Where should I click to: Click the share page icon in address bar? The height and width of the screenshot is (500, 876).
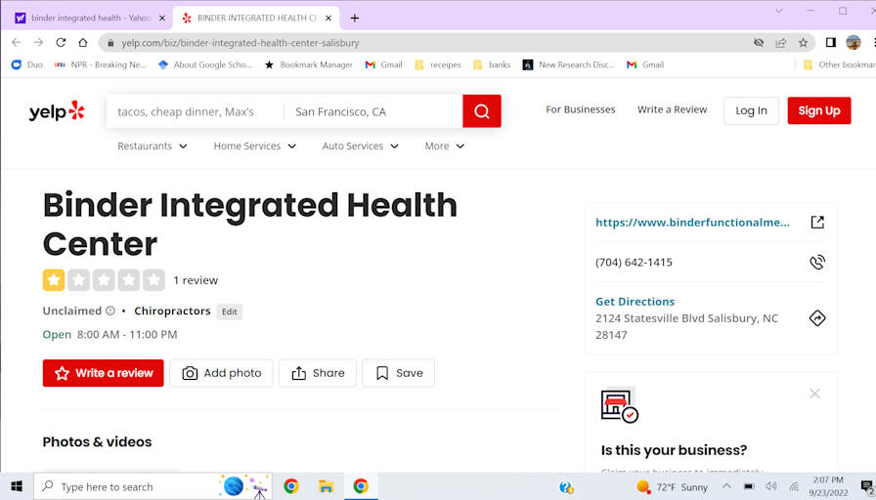780,42
